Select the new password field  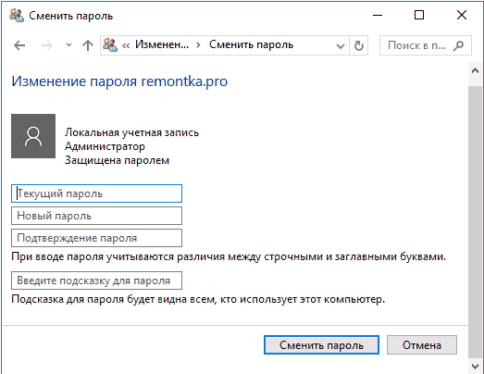96,216
